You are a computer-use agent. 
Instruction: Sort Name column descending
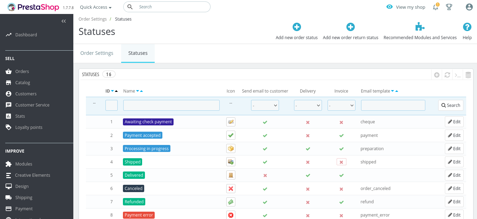coord(138,91)
